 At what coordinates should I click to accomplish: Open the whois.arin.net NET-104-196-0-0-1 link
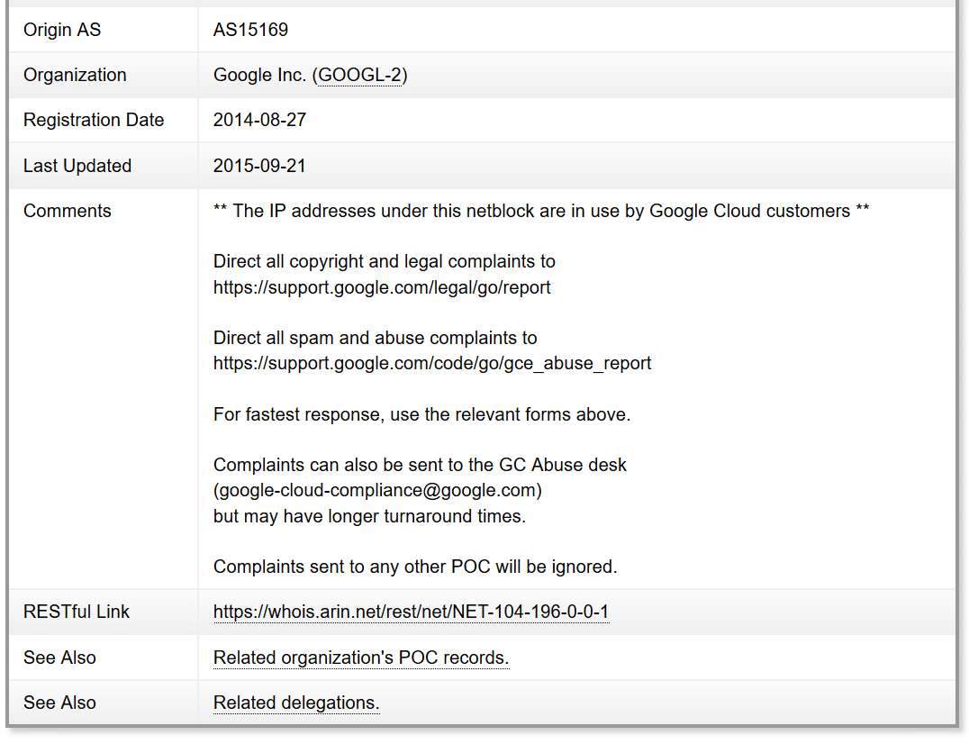[411, 612]
